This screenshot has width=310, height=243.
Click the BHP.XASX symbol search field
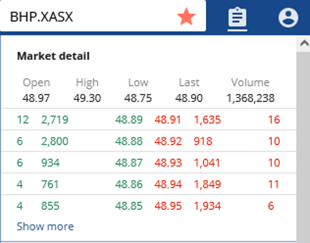tap(103, 16)
